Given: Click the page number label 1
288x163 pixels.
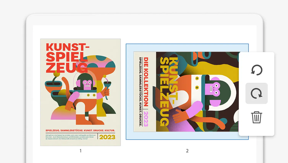Looking at the screenshot, I should click(x=81, y=151).
